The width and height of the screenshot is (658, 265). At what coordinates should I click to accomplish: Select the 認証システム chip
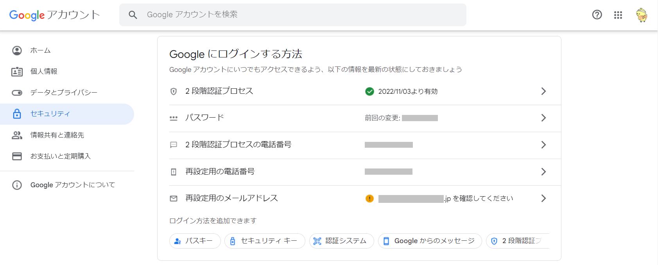coord(341,241)
